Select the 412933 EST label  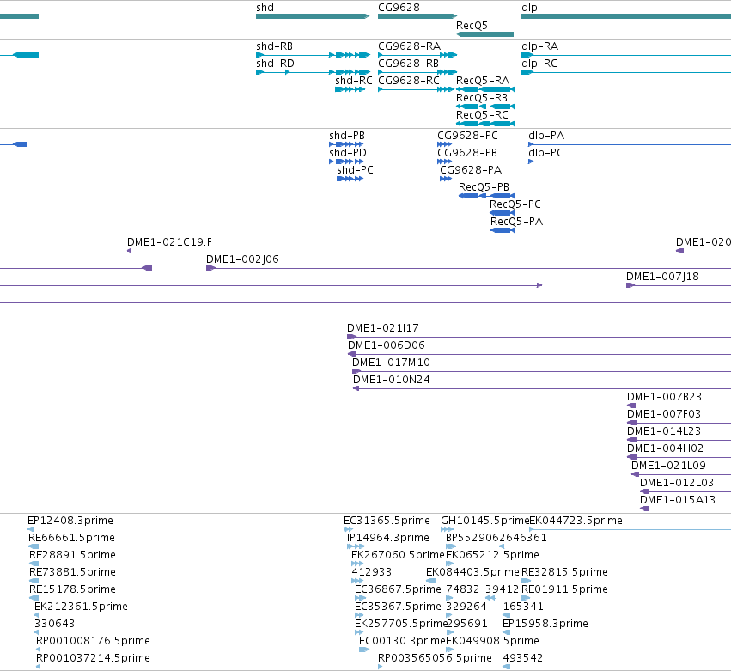[372, 572]
